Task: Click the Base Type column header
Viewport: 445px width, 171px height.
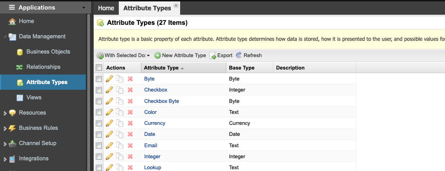Action: click(x=250, y=68)
